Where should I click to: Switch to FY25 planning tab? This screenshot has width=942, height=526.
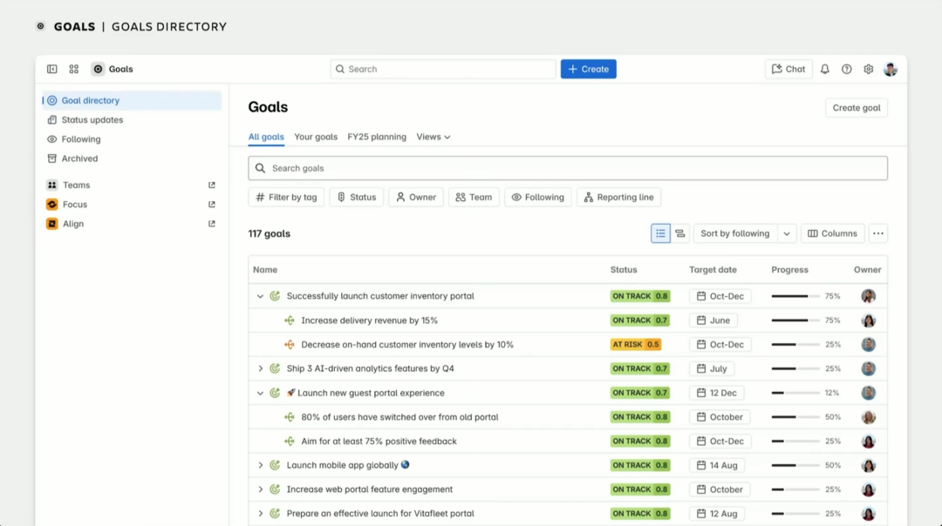[377, 137]
